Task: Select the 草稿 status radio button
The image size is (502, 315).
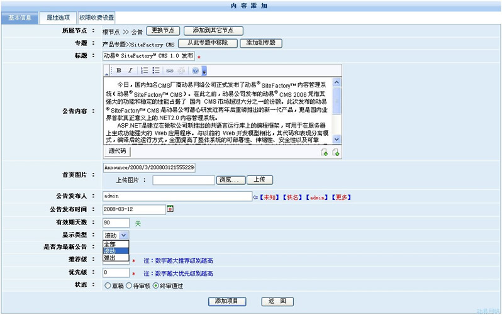Action: (108, 285)
